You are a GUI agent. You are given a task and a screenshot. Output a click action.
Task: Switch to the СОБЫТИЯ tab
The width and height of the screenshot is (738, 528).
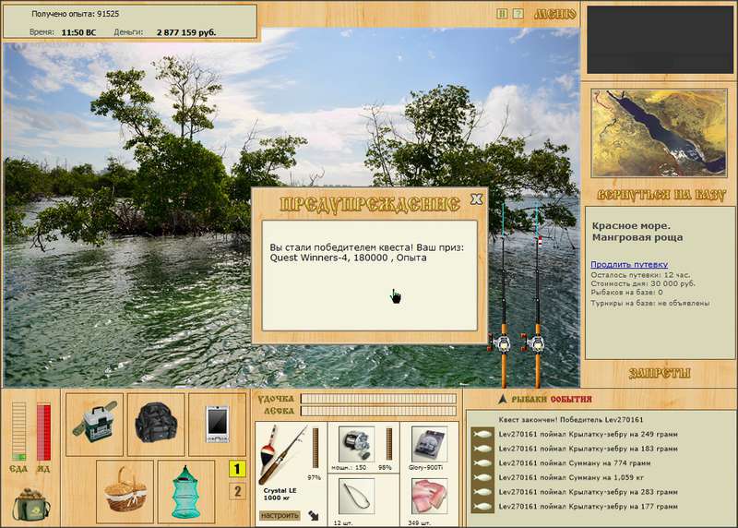point(571,400)
